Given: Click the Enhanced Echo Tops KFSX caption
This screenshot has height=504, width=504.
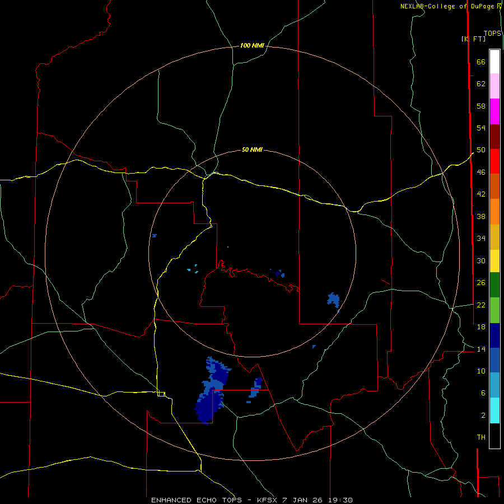Looking at the screenshot, I should [x=252, y=500].
